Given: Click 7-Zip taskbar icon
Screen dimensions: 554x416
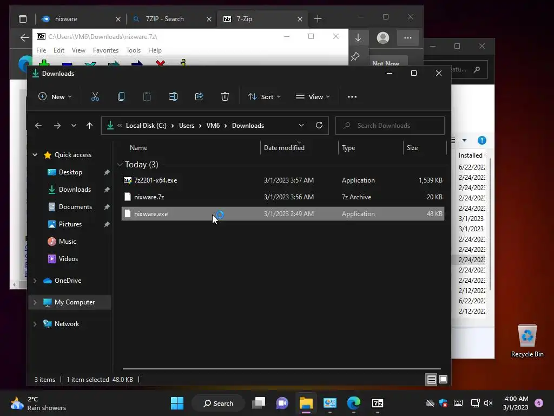Looking at the screenshot, I should click(377, 403).
